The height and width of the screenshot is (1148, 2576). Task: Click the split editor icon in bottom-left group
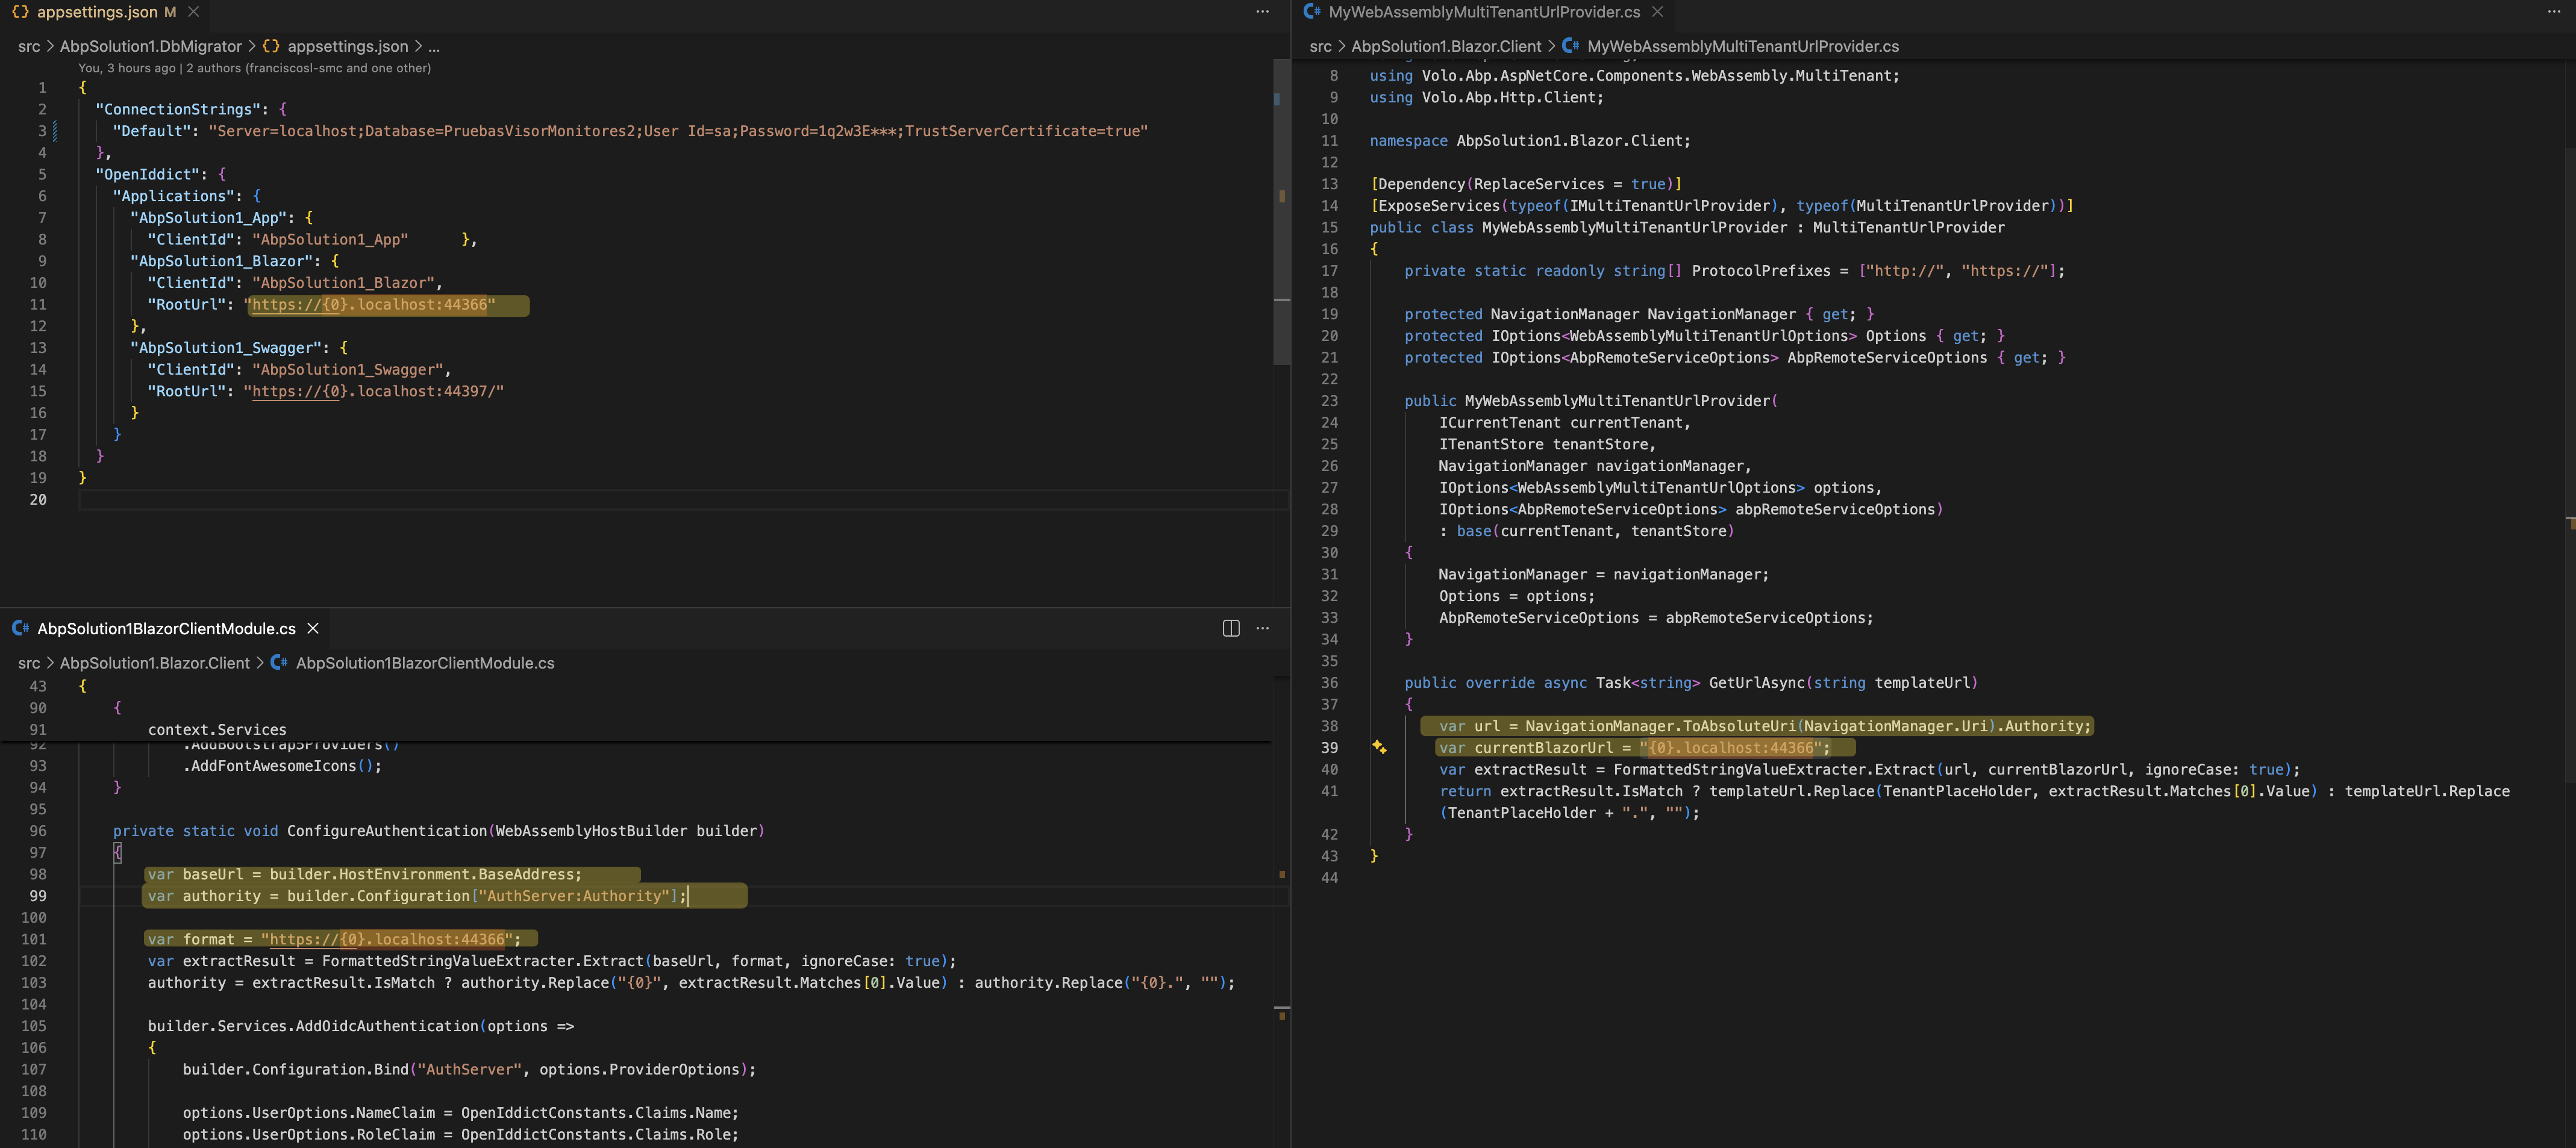click(x=1231, y=628)
